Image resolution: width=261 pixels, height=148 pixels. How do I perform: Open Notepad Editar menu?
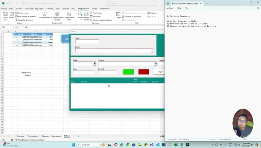coord(179,8)
